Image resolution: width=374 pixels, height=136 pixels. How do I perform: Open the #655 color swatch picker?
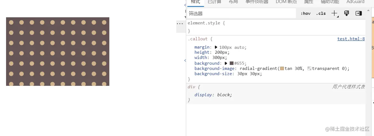(231, 63)
